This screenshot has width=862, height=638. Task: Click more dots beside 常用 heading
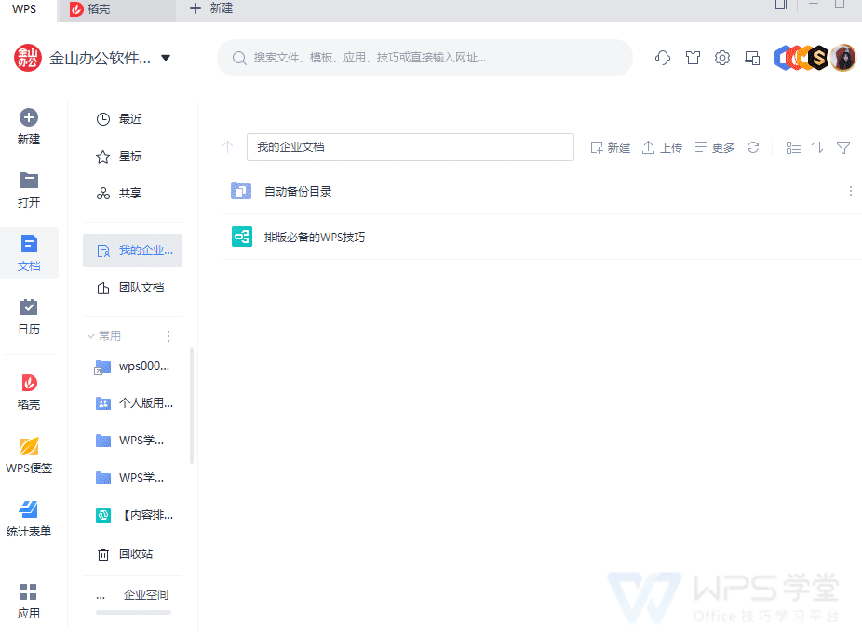[x=168, y=336]
